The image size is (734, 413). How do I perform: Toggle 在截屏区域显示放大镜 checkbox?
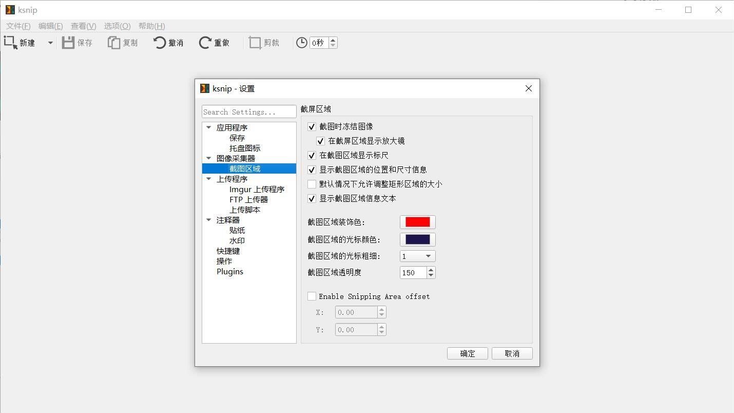[320, 141]
